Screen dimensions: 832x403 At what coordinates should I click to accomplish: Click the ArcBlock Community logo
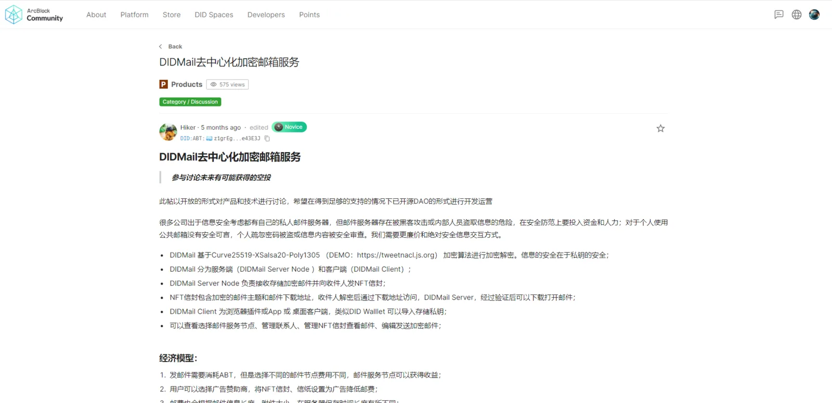(x=34, y=15)
